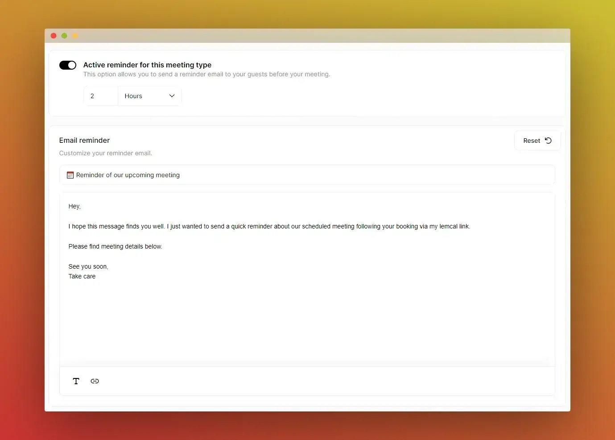The image size is (615, 440).
Task: Click the "See you soon," line
Action: click(88, 266)
